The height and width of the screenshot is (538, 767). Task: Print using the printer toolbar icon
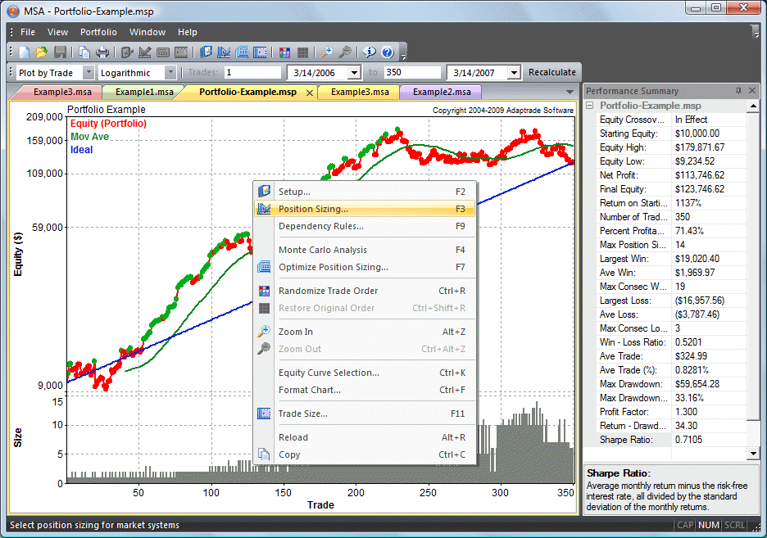point(102,52)
